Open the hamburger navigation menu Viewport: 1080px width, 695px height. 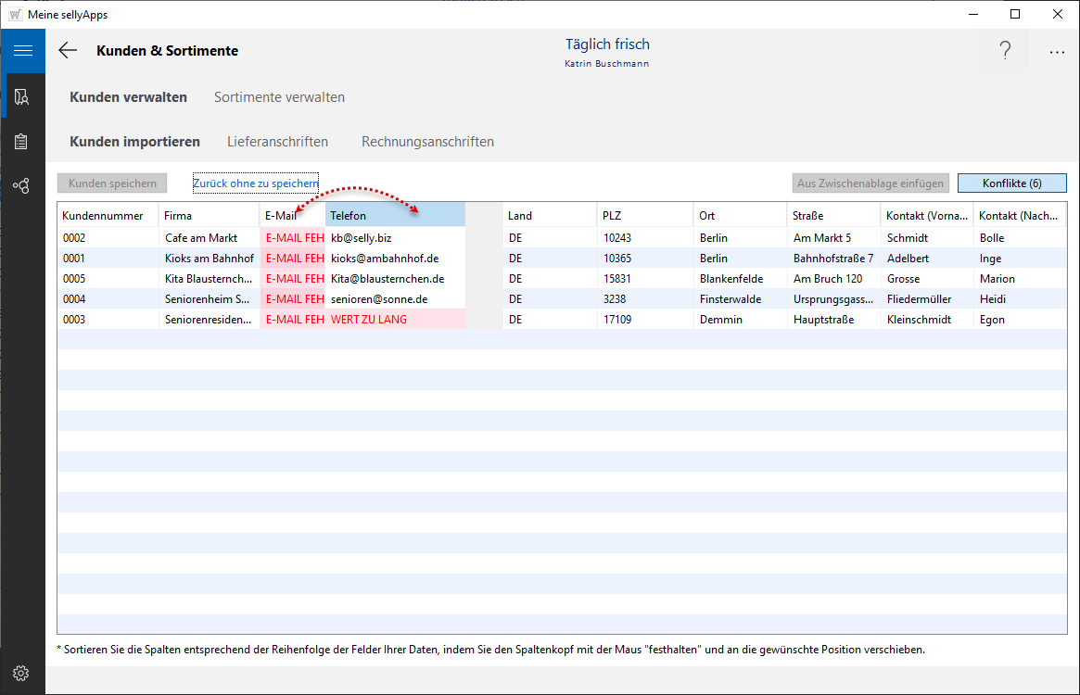22,51
